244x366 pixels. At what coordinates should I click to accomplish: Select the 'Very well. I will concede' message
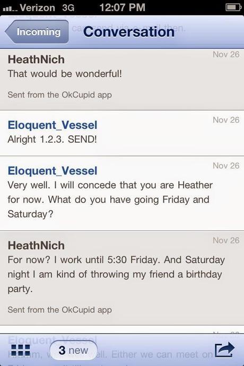pos(110,199)
